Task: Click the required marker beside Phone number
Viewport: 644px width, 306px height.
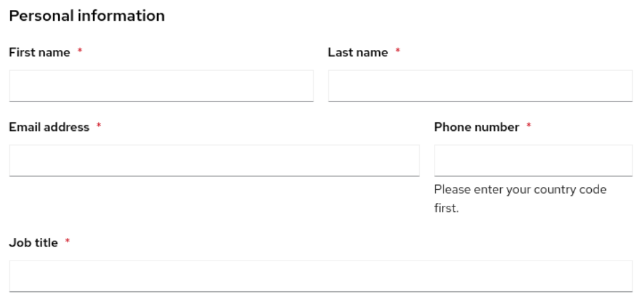Action: [529, 127]
